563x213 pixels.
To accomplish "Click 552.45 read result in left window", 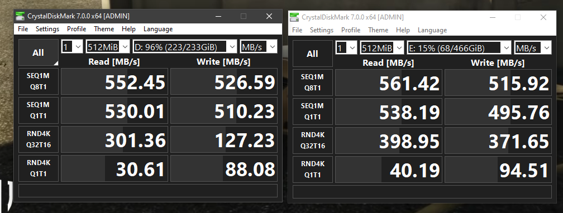I will pyautogui.click(x=114, y=82).
